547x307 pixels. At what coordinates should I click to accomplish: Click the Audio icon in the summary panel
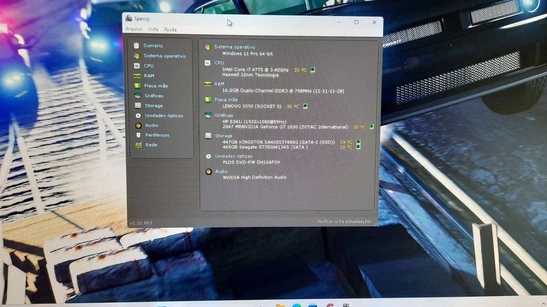point(209,172)
